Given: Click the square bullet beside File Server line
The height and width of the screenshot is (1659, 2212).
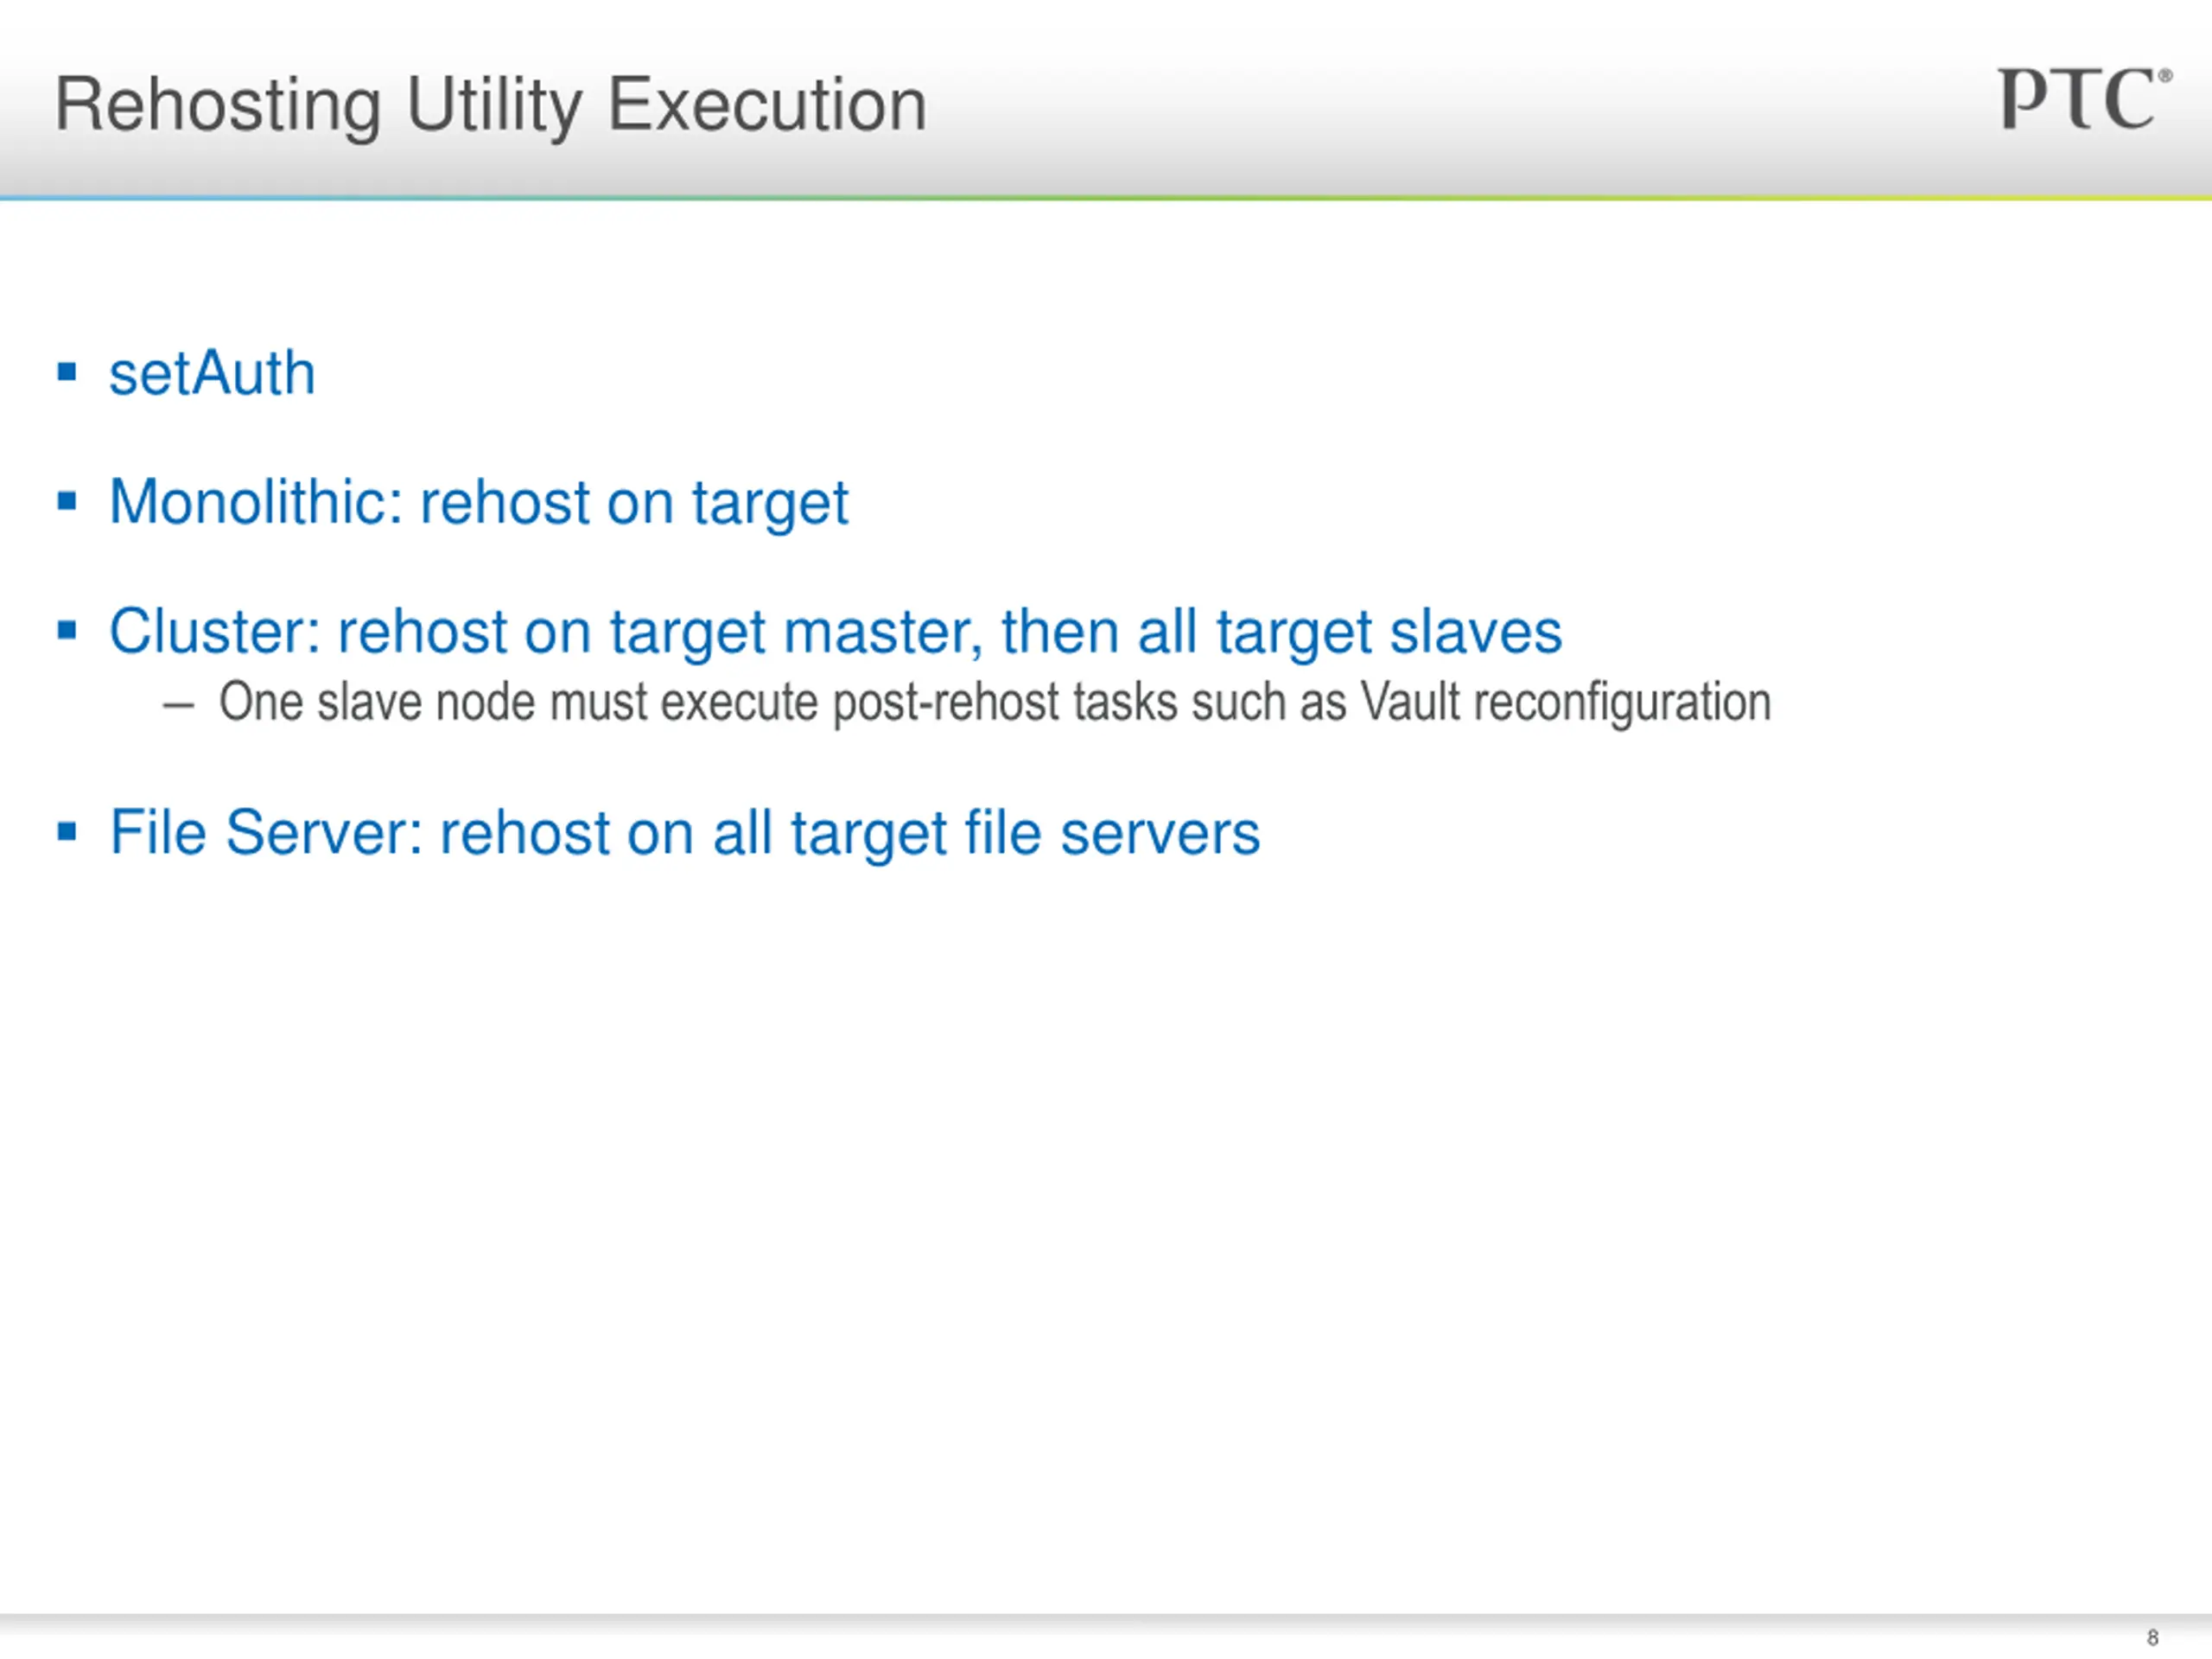Looking at the screenshot, I should pyautogui.click(x=67, y=831).
